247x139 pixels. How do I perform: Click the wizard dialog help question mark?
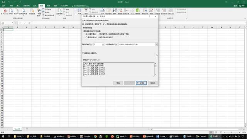[150, 16]
